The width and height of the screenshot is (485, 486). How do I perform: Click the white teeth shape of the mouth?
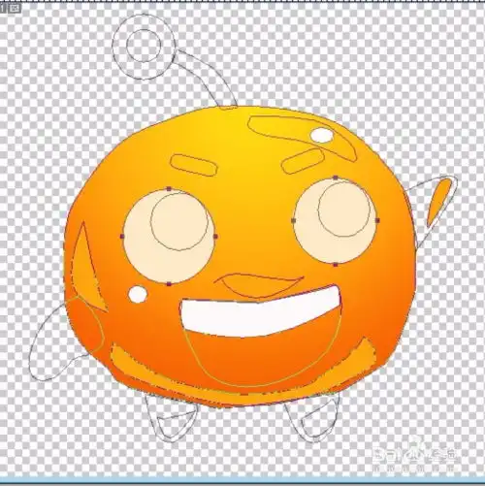260,312
